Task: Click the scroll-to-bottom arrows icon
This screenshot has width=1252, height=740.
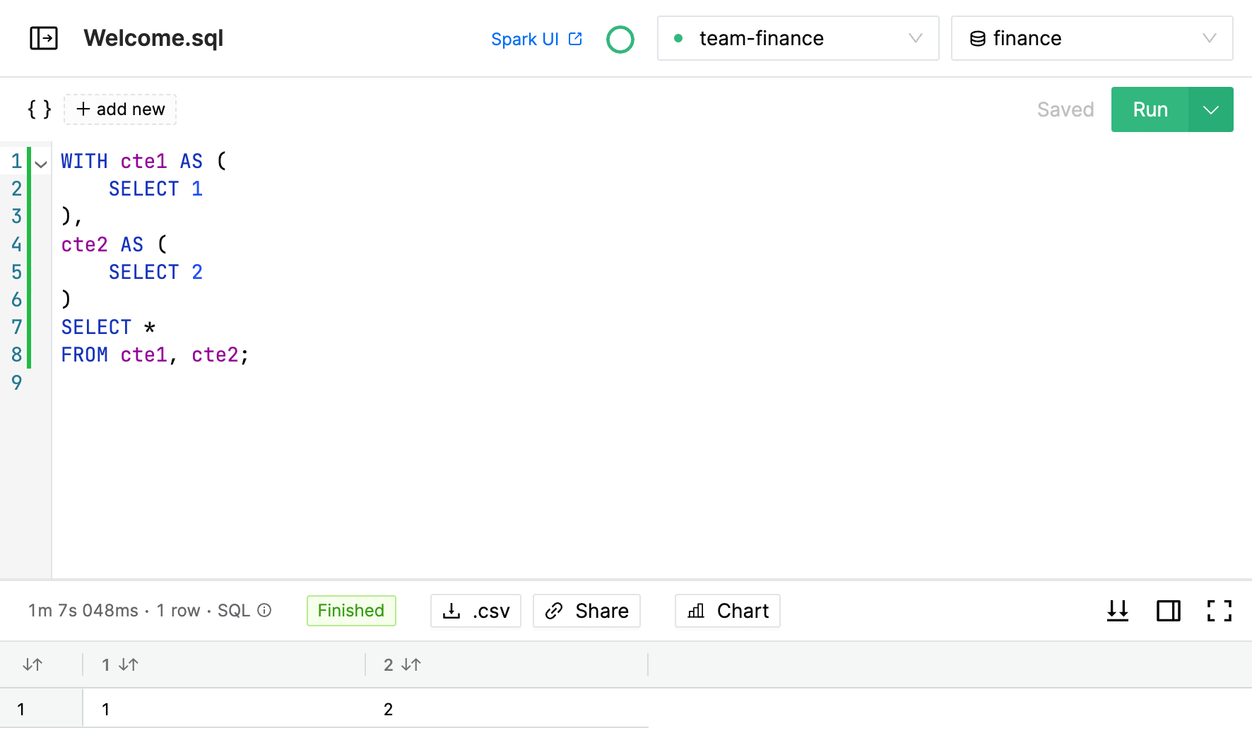Action: pyautogui.click(x=1118, y=611)
